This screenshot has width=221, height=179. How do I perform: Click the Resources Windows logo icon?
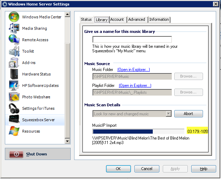click(14, 131)
